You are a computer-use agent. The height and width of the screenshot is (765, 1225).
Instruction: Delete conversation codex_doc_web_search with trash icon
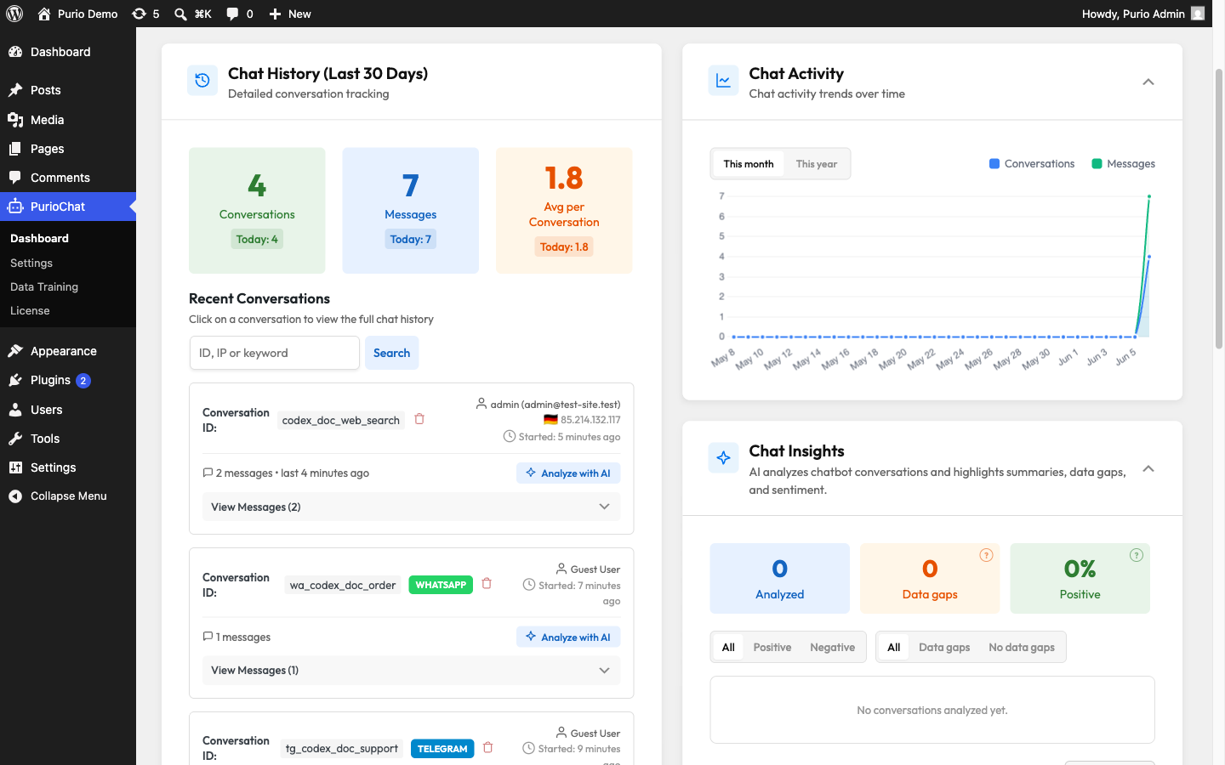point(419,419)
